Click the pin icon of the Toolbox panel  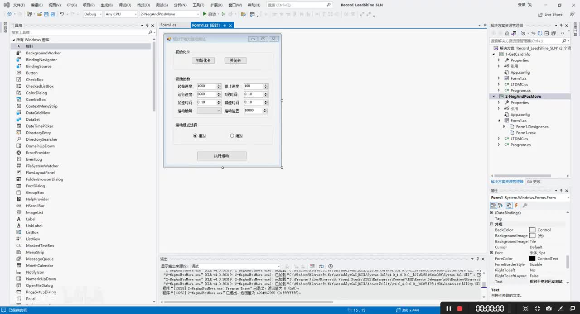pos(147,25)
